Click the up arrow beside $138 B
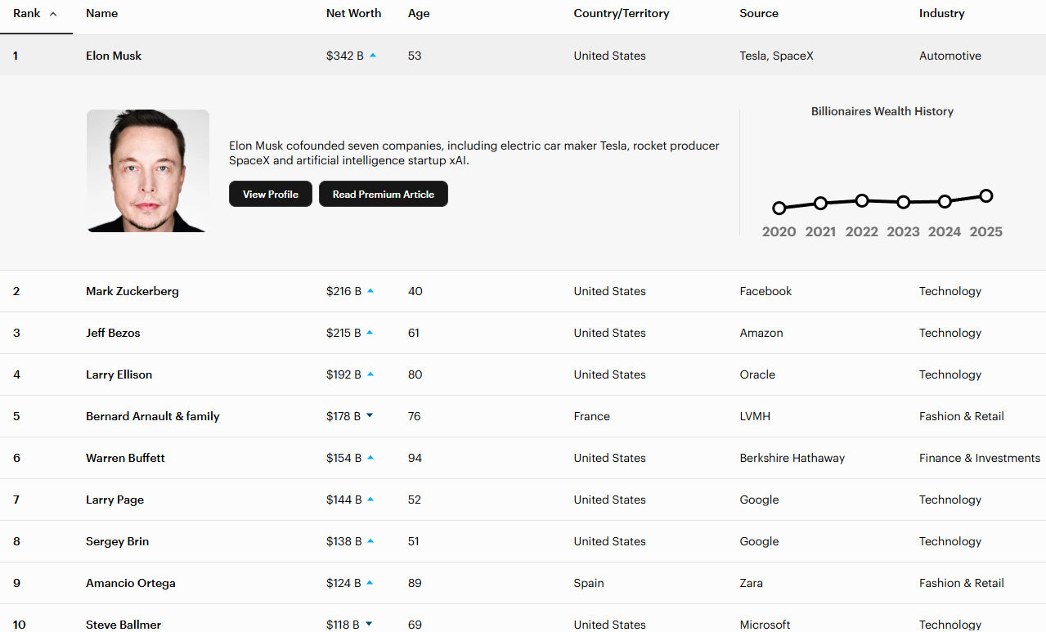Screen dimensions: 1046x632 [x=370, y=541]
